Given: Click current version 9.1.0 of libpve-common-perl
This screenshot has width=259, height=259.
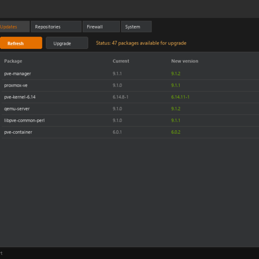Looking at the screenshot, I should click(x=117, y=120).
